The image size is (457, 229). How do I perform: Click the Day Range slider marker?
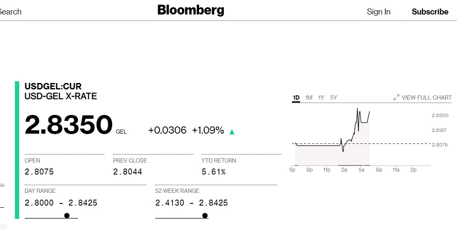pos(67,215)
